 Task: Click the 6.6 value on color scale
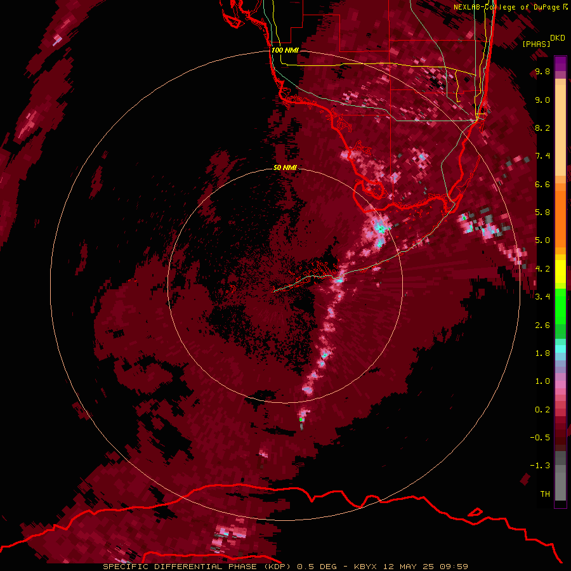[542, 184]
